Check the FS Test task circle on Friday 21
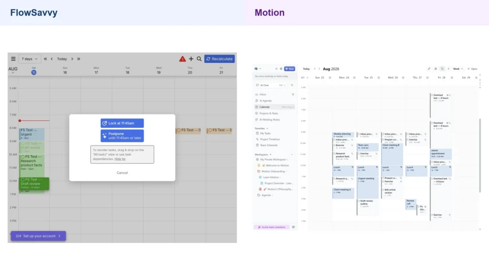Image resolution: width=489 pixels, height=275 pixels. [x=210, y=130]
